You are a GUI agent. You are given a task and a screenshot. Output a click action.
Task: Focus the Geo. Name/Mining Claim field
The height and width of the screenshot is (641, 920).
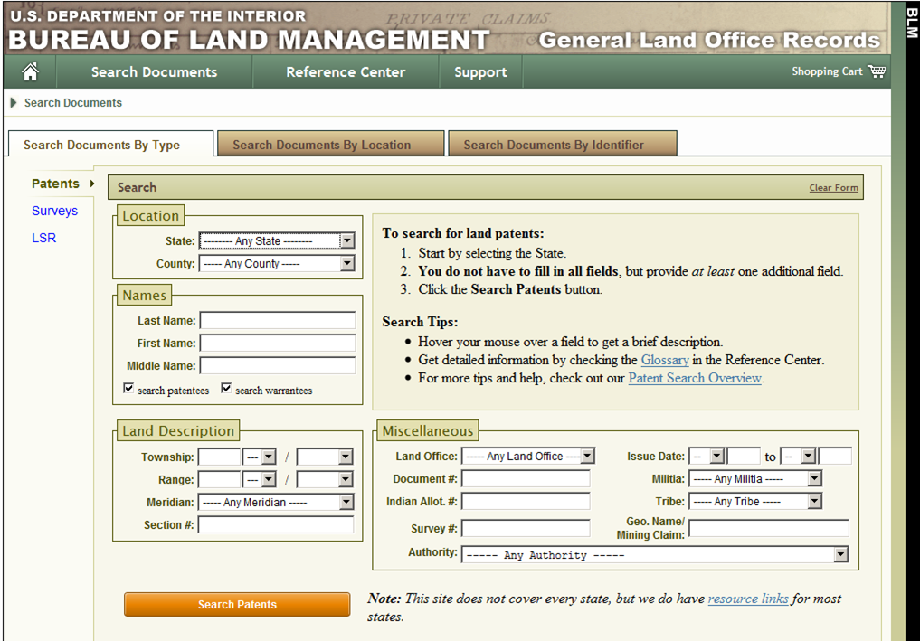[769, 528]
